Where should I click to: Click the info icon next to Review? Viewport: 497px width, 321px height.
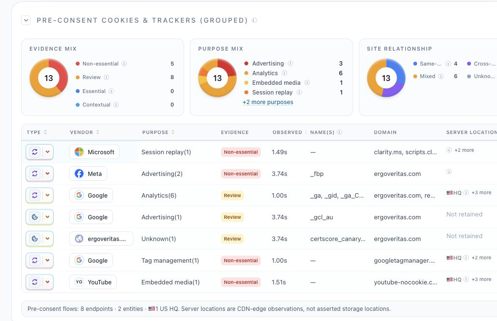[107, 77]
